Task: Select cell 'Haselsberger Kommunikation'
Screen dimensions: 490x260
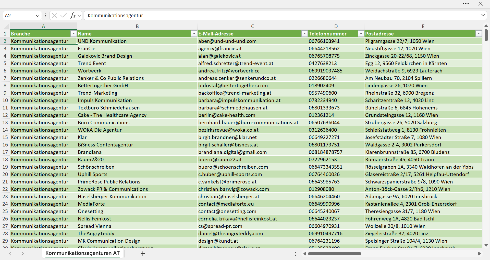Action: (137, 196)
